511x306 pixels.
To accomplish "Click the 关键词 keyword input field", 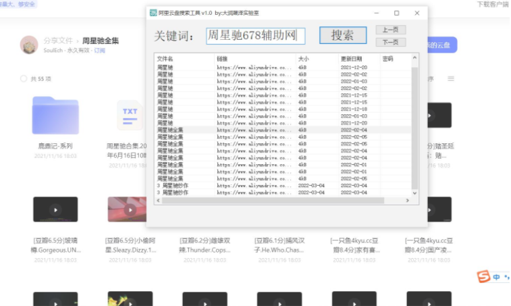I will 255,36.
